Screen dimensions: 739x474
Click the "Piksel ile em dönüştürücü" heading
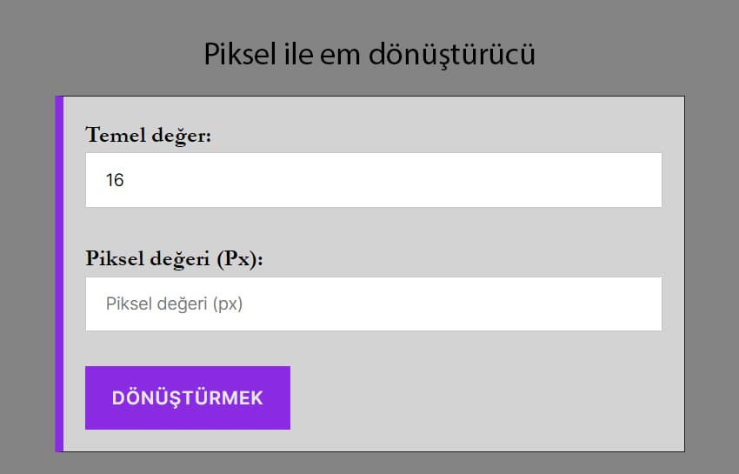click(x=369, y=54)
